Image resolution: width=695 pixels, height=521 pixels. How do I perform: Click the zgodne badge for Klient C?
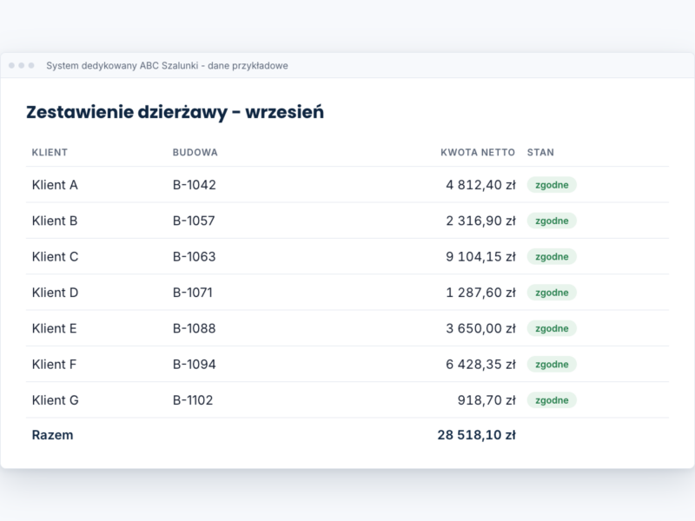552,256
